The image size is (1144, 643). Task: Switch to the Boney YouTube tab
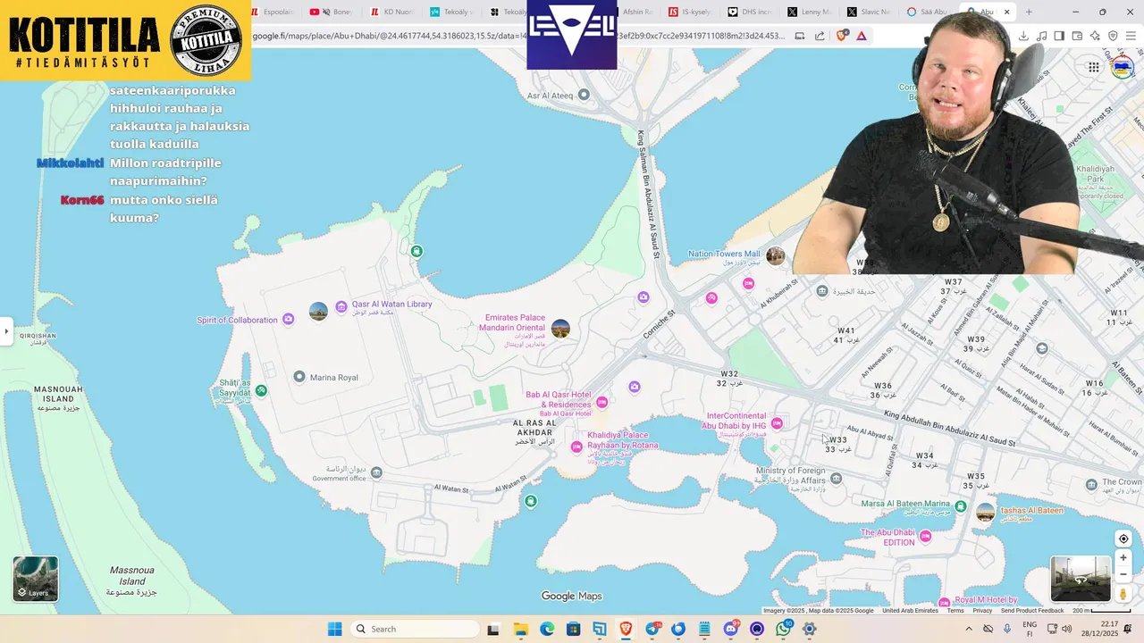point(332,12)
